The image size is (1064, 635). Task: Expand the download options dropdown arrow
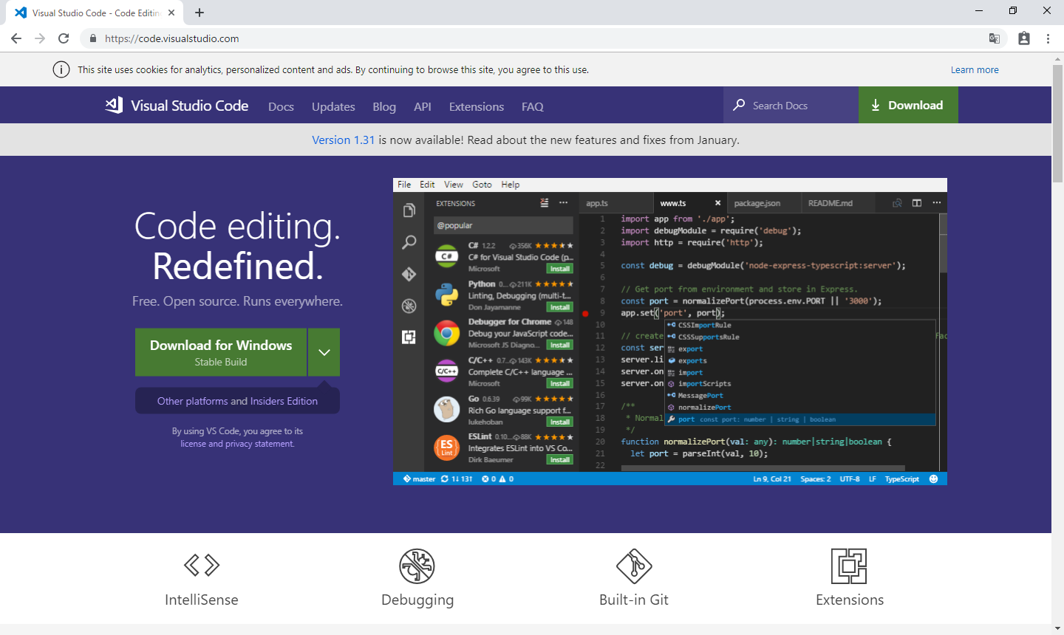pos(324,352)
